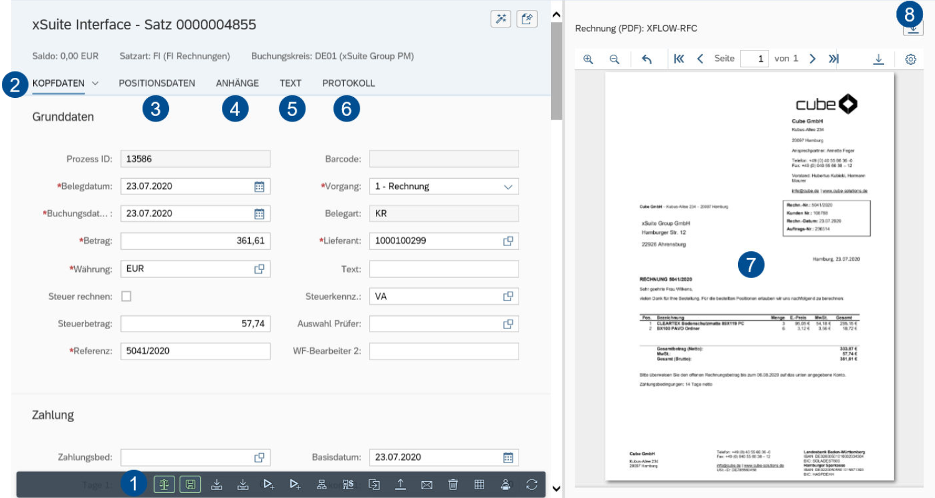Image resolution: width=935 pixels, height=498 pixels.
Task: Click the envelope icon to send email
Action: (427, 484)
